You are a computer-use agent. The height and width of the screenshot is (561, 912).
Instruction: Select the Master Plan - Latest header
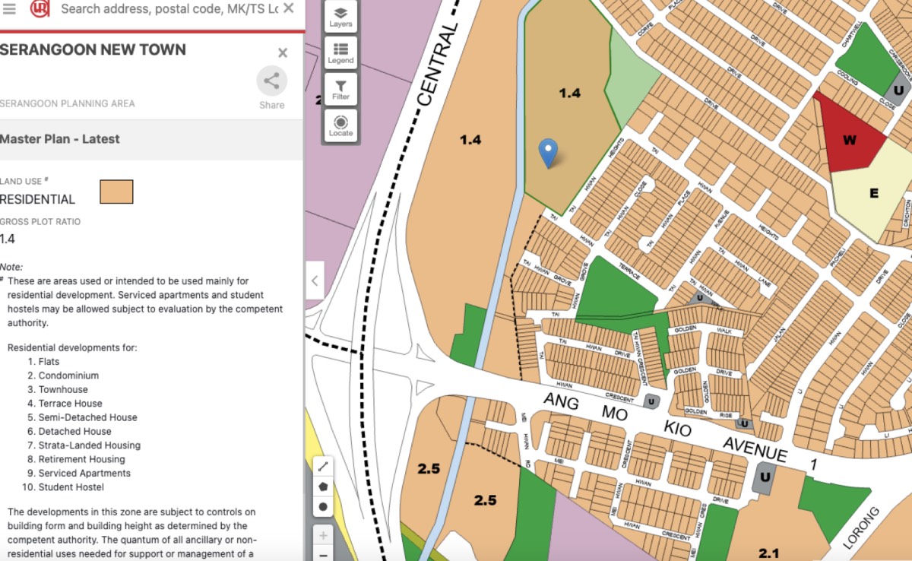coord(60,139)
